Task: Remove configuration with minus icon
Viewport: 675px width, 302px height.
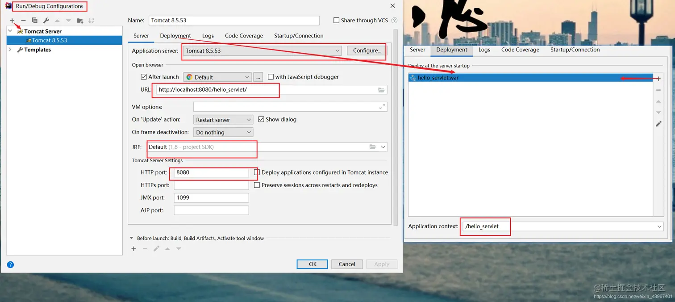Action: [x=24, y=21]
